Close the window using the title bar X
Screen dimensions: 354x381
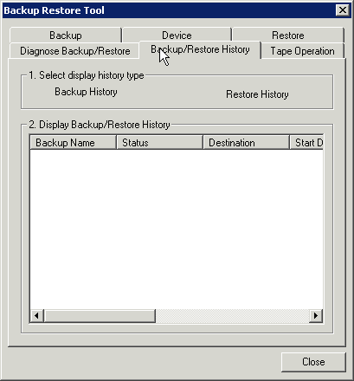(x=343, y=10)
